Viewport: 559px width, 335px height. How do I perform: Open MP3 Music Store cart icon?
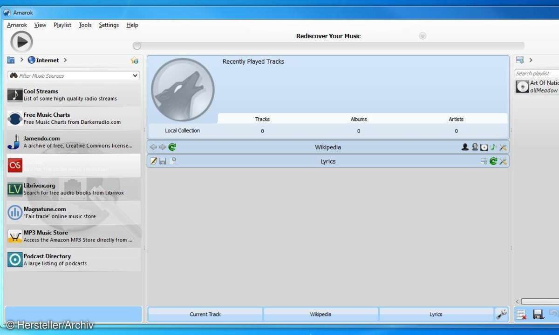15,236
